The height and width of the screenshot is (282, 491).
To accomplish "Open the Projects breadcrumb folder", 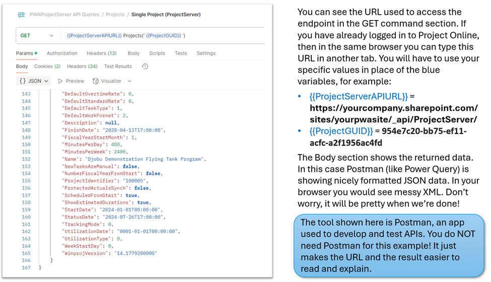I will point(115,15).
